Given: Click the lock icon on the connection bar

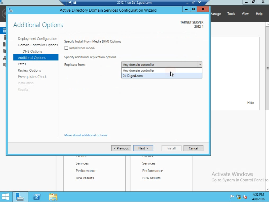Looking at the screenshot, I should pyautogui.click(x=75, y=2).
